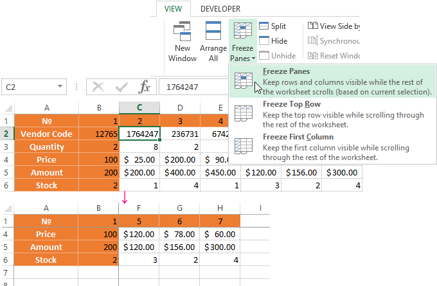This screenshot has width=437, height=286.
Task: Open the VIEW ribbon tab
Action: tap(174, 9)
